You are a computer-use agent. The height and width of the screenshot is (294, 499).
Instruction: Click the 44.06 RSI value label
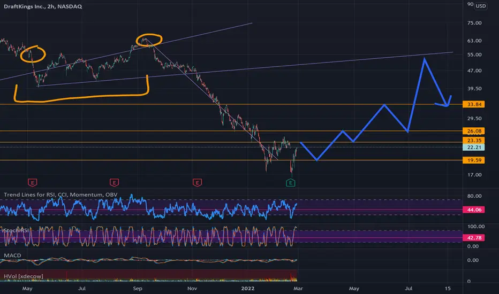(474, 210)
